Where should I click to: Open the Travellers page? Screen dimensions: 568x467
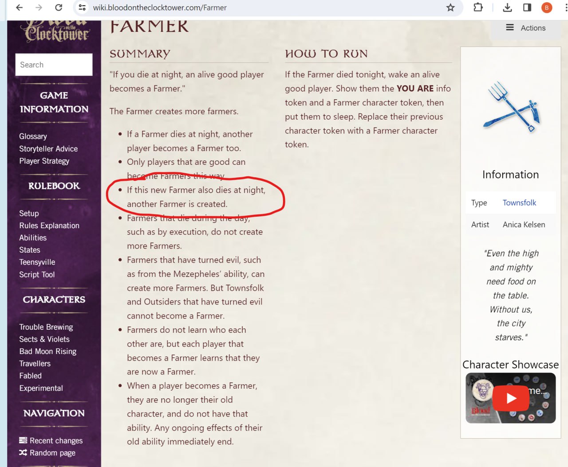pos(35,363)
